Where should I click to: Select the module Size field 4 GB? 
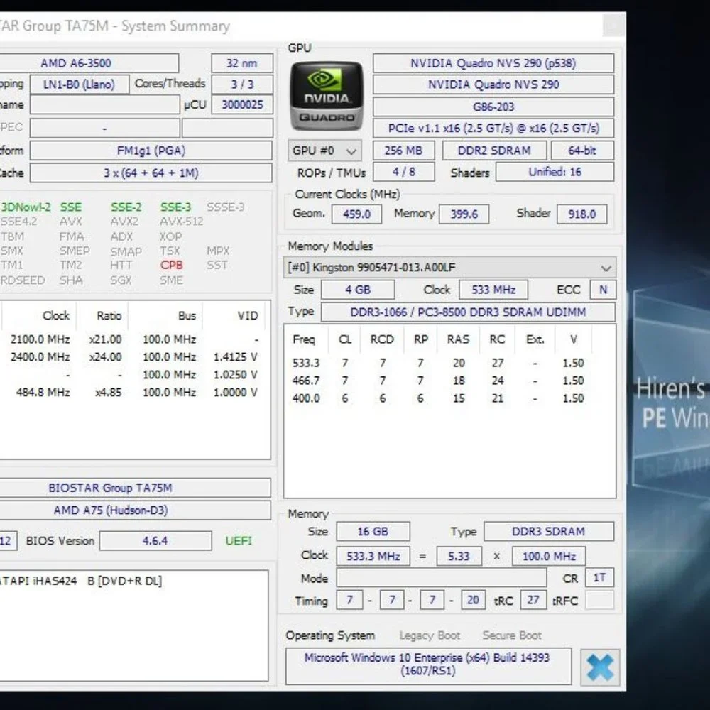(358, 290)
